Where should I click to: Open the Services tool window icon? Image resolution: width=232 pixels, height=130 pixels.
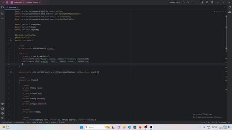(x=3, y=104)
